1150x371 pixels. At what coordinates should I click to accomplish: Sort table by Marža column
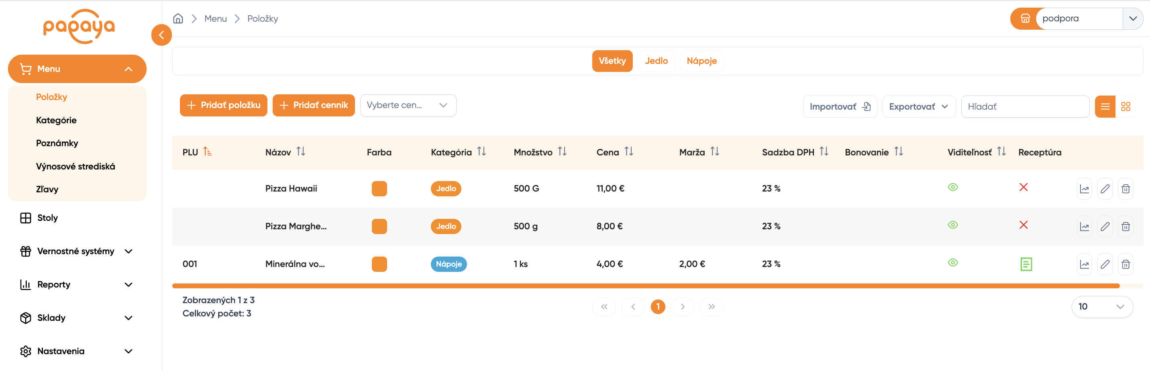click(x=715, y=151)
